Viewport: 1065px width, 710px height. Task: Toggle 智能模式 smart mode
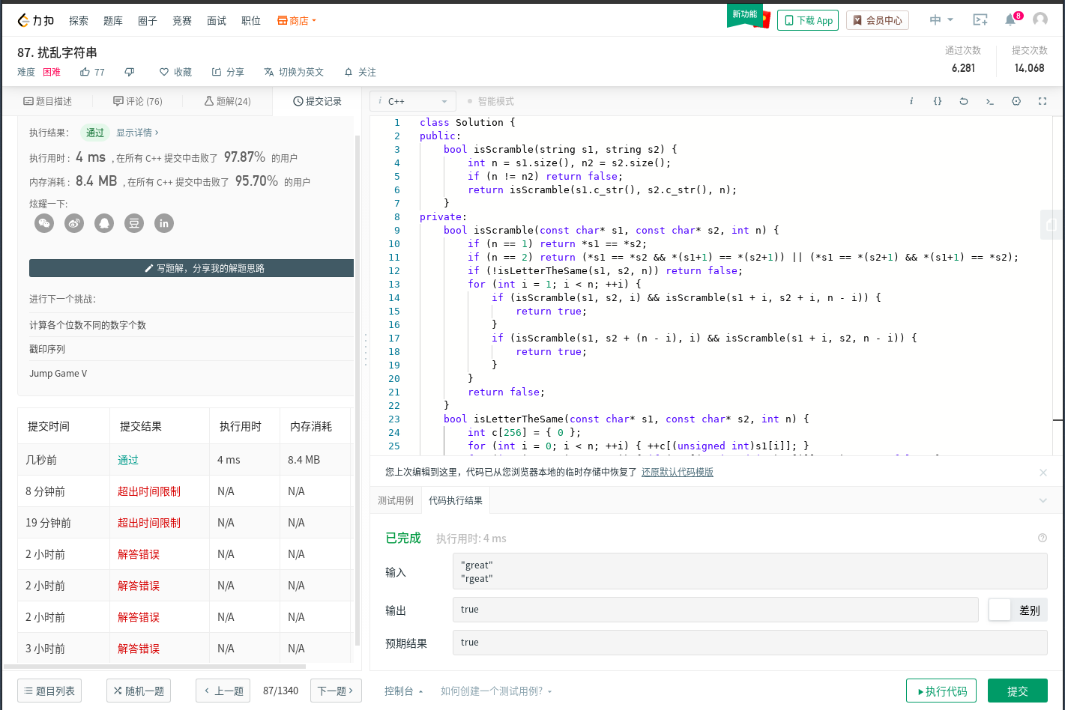(490, 101)
